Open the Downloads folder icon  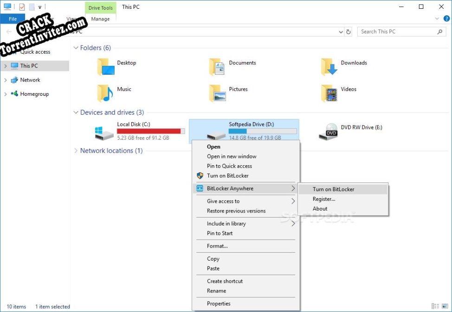(x=329, y=67)
